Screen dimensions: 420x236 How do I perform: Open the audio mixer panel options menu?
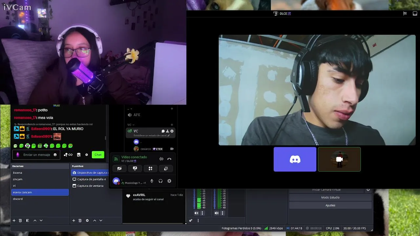198,221
